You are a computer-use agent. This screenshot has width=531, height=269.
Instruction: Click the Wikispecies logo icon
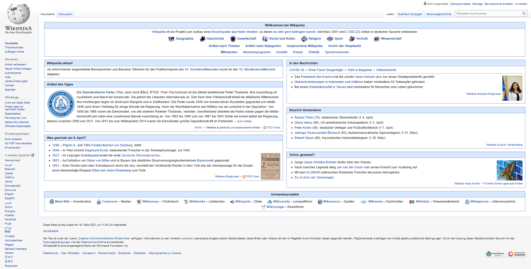point(467,202)
